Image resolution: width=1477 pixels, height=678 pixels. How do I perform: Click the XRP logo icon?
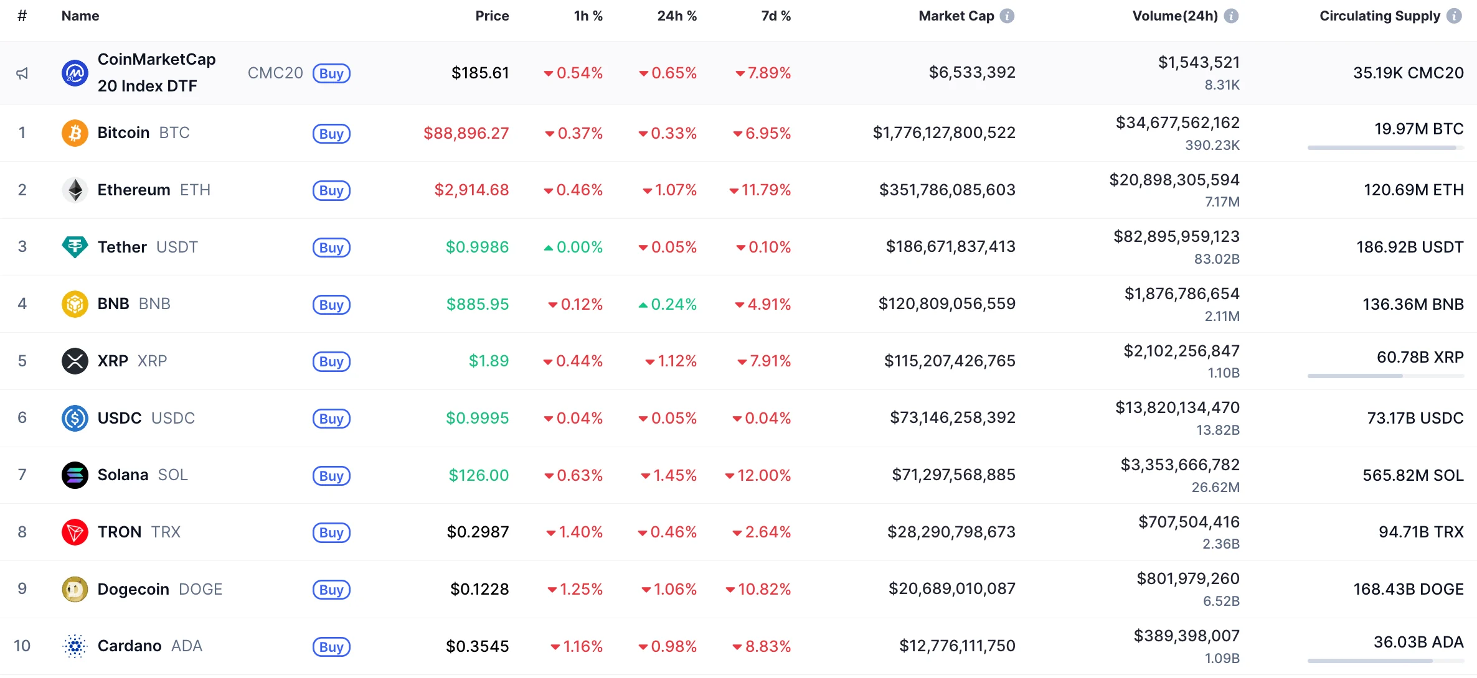[75, 361]
